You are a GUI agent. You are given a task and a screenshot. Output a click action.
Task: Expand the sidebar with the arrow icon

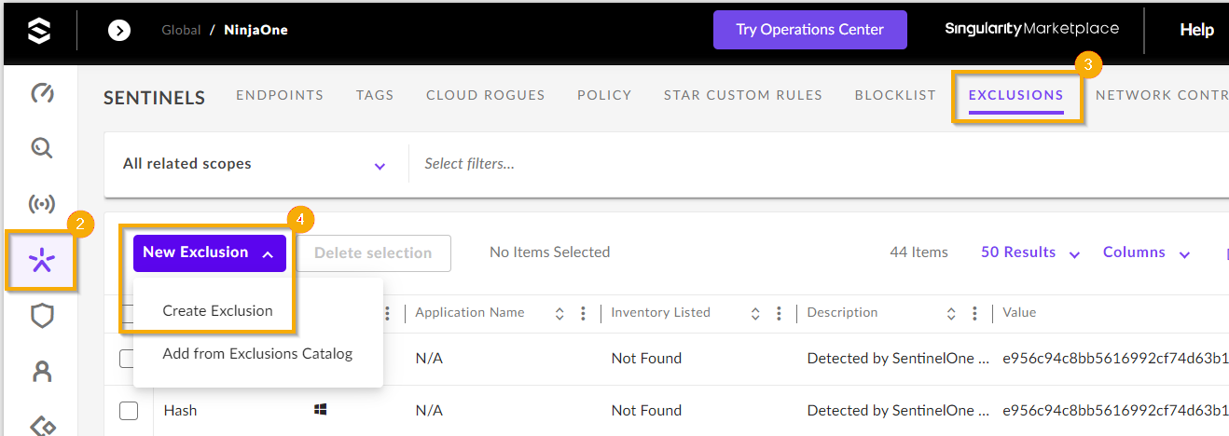(119, 31)
